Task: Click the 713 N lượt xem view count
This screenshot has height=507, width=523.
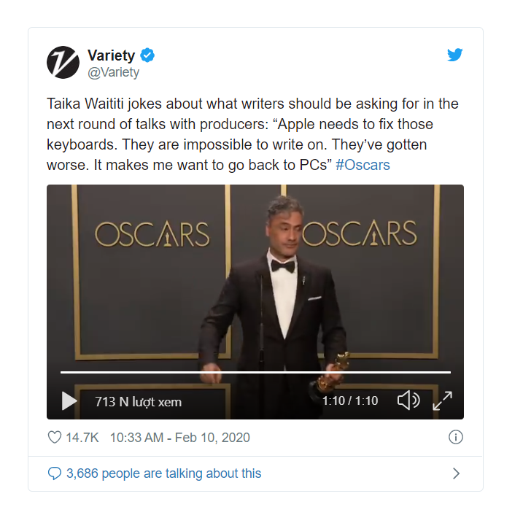Action: tap(138, 402)
